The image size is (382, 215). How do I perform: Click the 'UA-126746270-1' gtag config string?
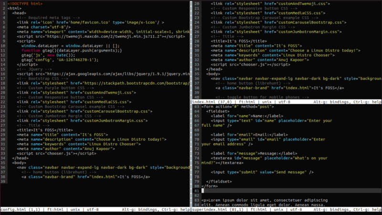pyautogui.click(x=75, y=60)
